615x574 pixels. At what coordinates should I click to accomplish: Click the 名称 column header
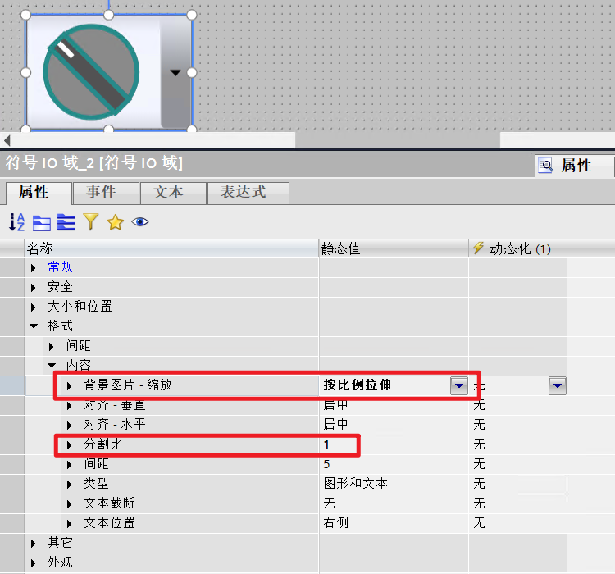pos(171,248)
